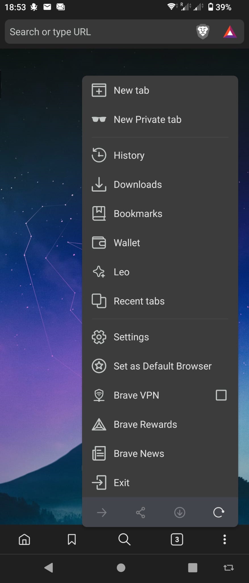This screenshot has height=583, width=249.
Task: Select Exit to close the browser
Action: click(x=160, y=483)
